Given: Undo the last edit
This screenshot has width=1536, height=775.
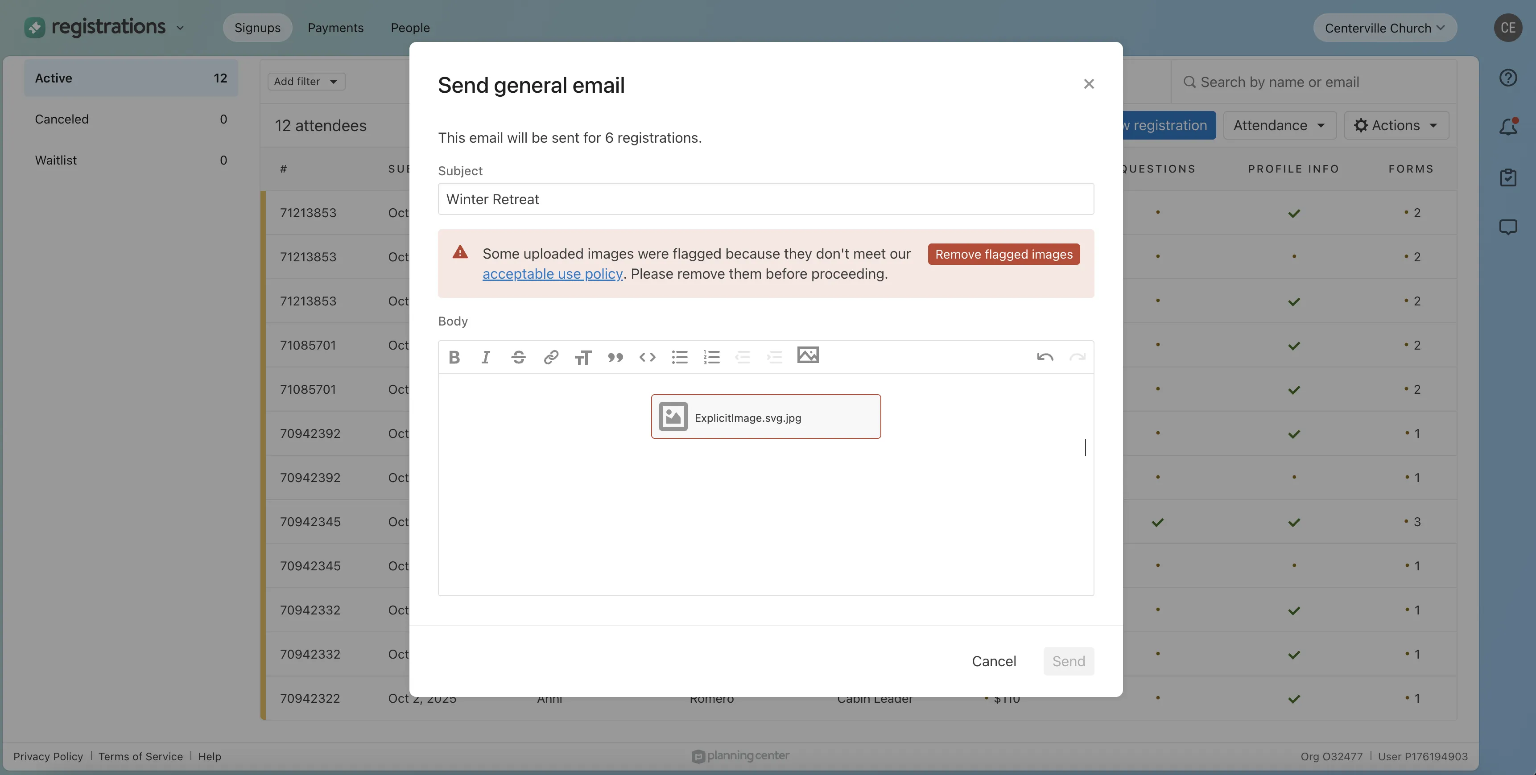Looking at the screenshot, I should (x=1045, y=356).
